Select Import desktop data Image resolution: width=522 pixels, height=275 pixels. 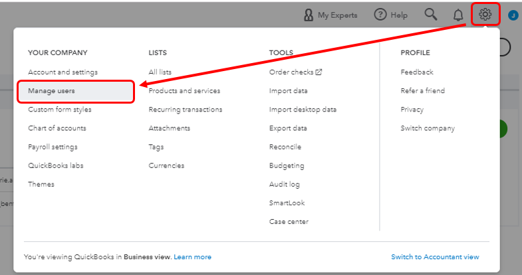303,110
